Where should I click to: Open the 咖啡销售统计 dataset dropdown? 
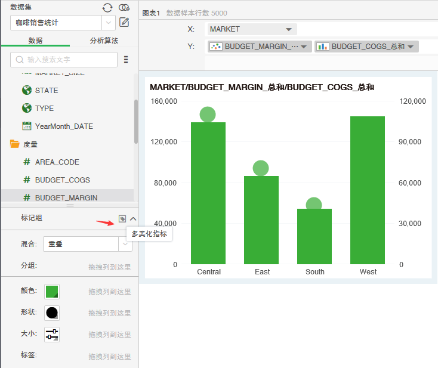tap(109, 23)
